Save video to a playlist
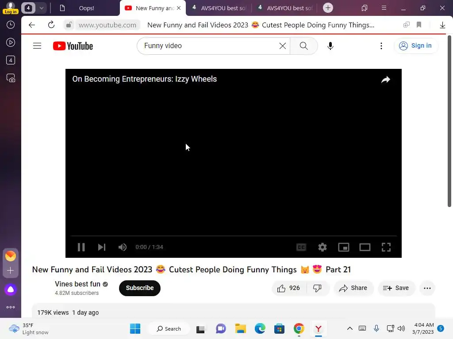453x339 pixels. 396,288
